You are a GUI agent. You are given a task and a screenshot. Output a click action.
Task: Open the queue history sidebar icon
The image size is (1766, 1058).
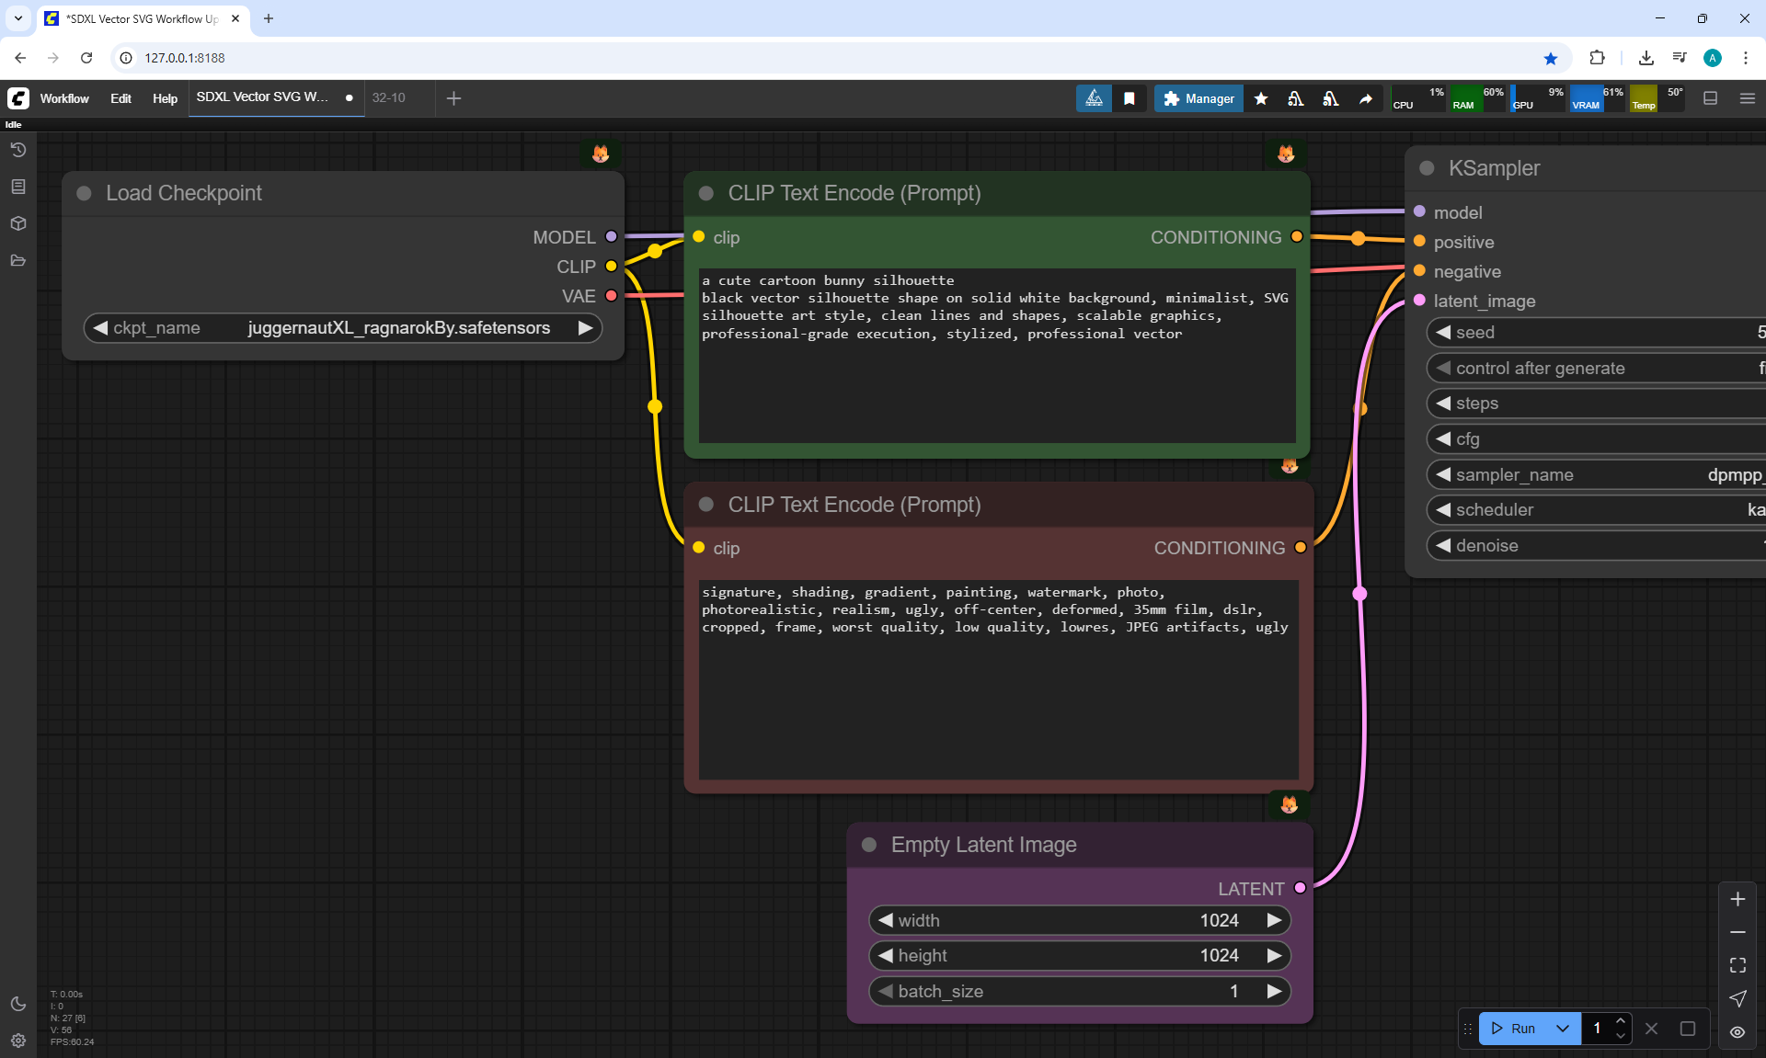click(x=18, y=150)
